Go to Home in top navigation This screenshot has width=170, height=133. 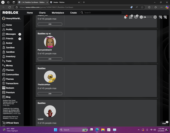point(30,13)
